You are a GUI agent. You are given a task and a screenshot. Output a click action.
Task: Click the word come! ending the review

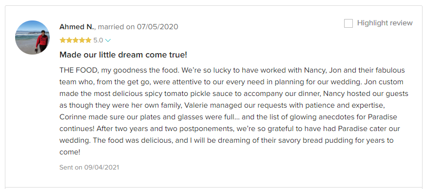[70, 152]
